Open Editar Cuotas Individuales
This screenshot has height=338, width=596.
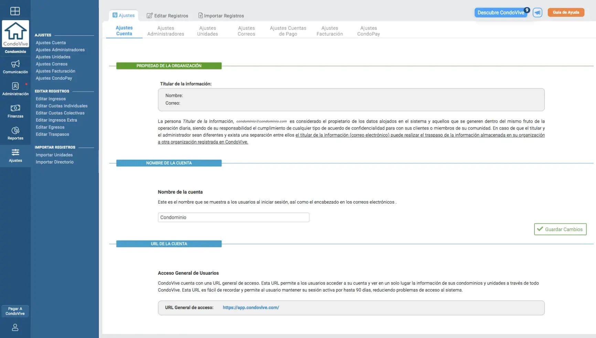62,106
